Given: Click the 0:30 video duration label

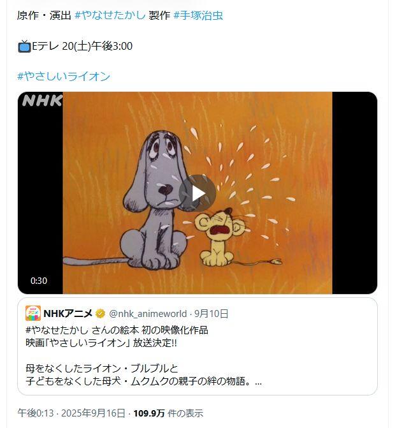Looking at the screenshot, I should (39, 281).
